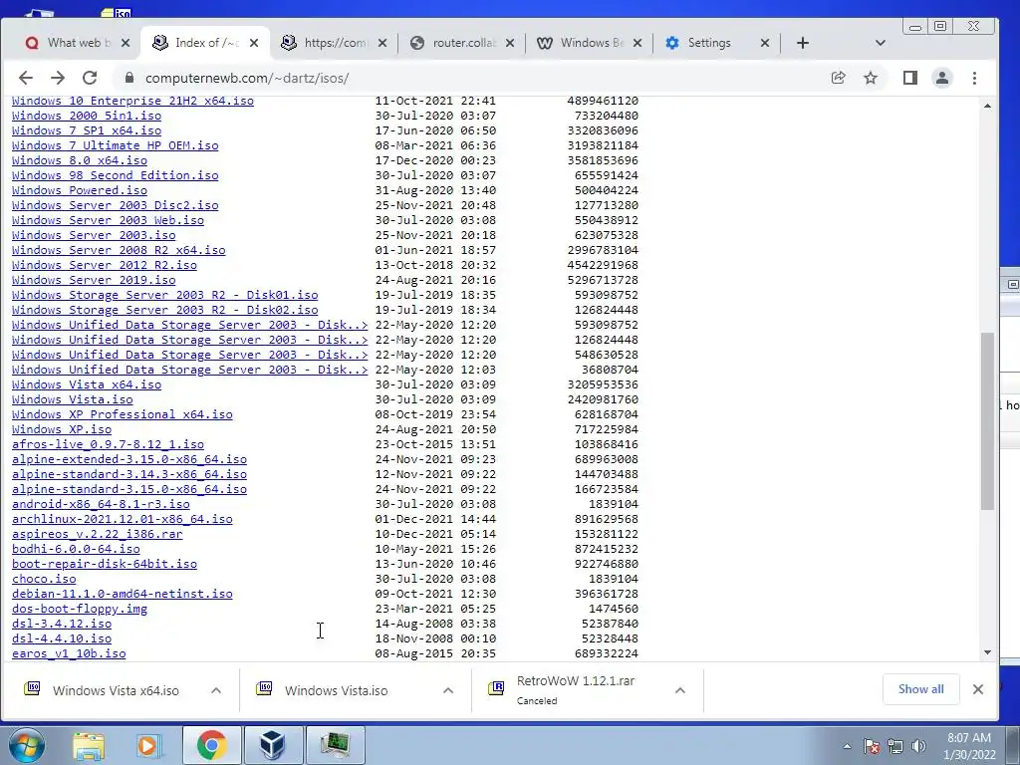Open the network tray icon
This screenshot has width=1020, height=765.
tap(895, 746)
